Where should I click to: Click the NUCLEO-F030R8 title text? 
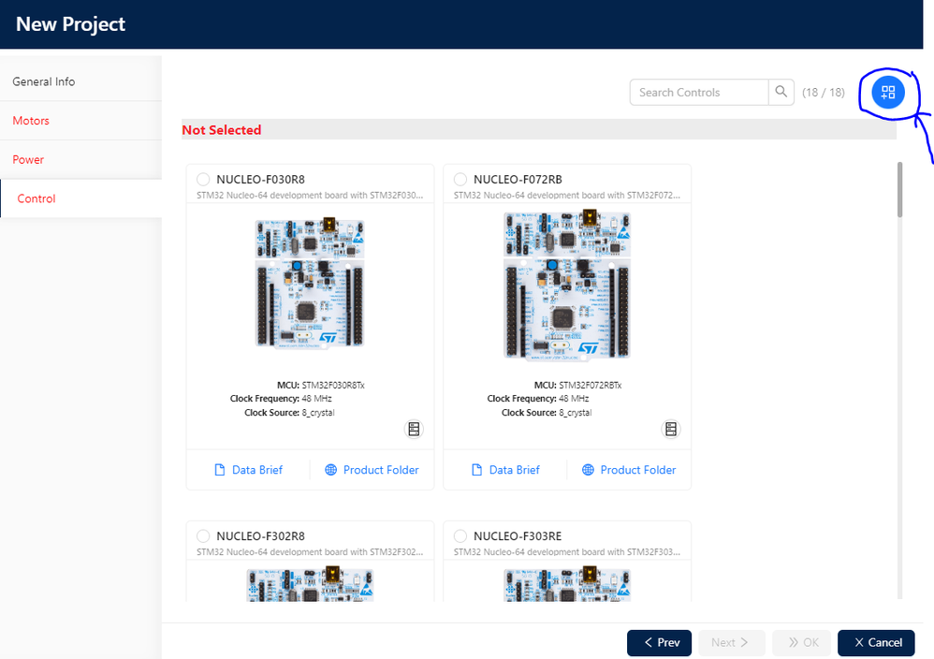pyautogui.click(x=260, y=180)
